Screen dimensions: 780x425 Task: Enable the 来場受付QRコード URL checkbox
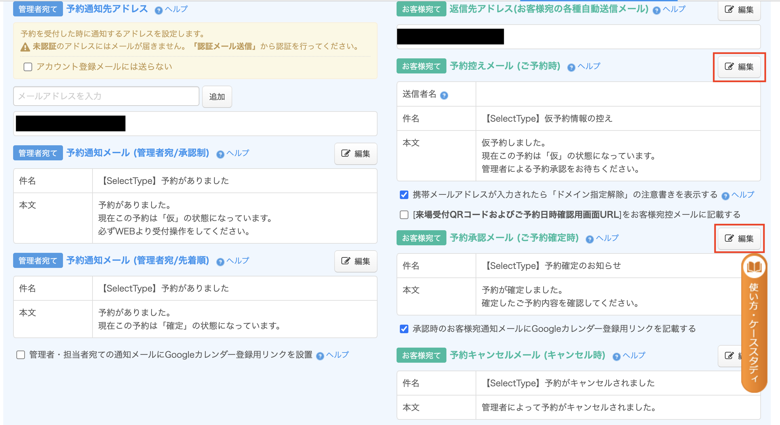coord(404,215)
